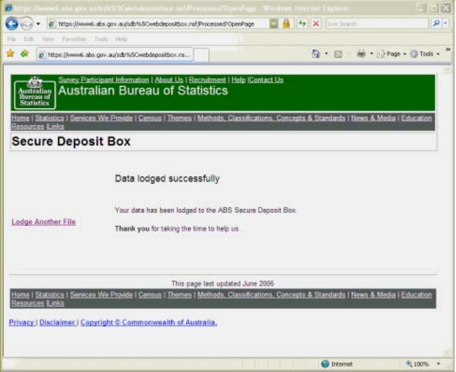Open Copyright Commonwealth of Australia link
The height and width of the screenshot is (372, 456).
click(149, 322)
